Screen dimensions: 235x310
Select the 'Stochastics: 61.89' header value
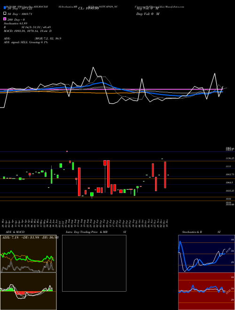(16, 23)
